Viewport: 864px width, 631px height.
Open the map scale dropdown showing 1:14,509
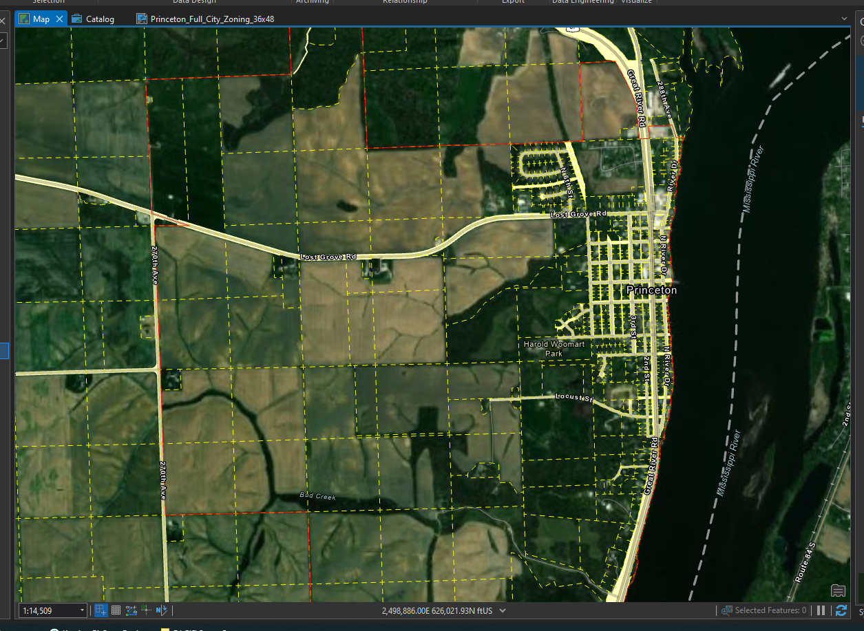pyautogui.click(x=81, y=610)
